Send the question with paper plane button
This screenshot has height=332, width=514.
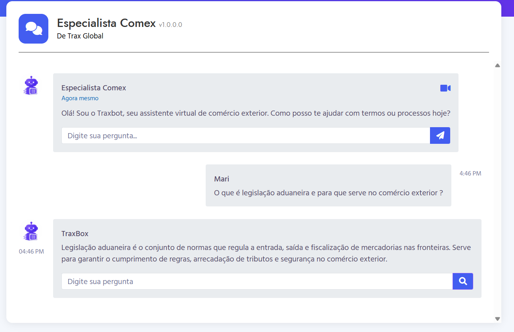tap(440, 135)
